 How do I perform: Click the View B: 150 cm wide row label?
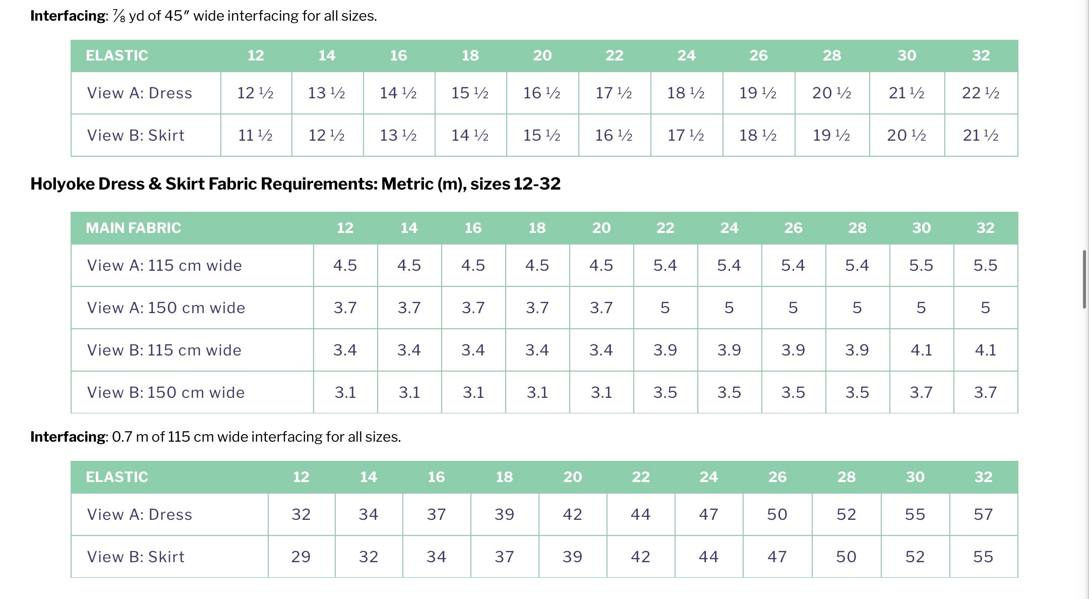[165, 392]
